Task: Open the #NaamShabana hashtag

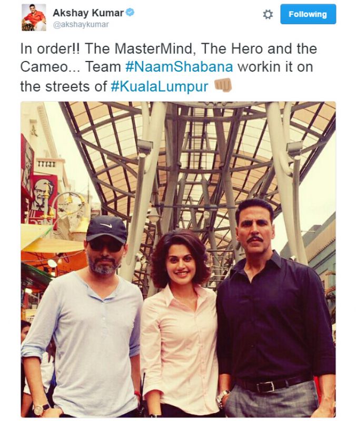Action: pyautogui.click(x=179, y=67)
